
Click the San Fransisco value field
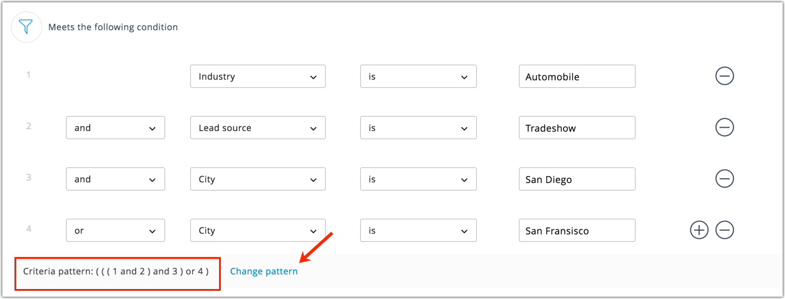[x=577, y=231]
